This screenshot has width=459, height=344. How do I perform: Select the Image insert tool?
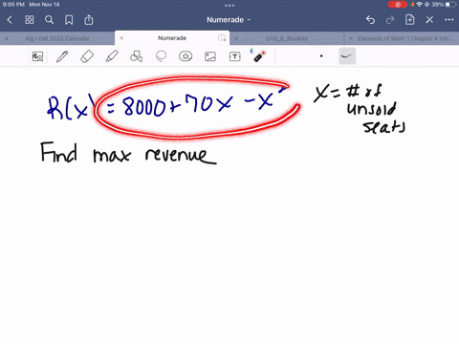[x=210, y=56]
